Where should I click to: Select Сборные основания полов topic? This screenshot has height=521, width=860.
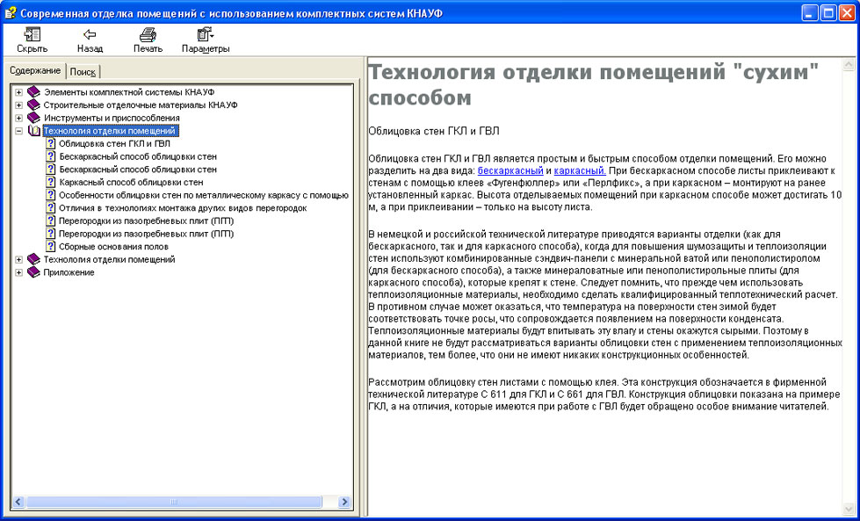coord(113,247)
